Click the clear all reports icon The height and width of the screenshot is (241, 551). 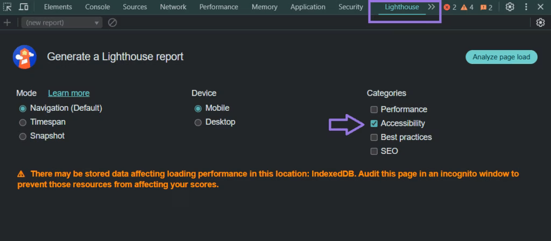coord(112,23)
